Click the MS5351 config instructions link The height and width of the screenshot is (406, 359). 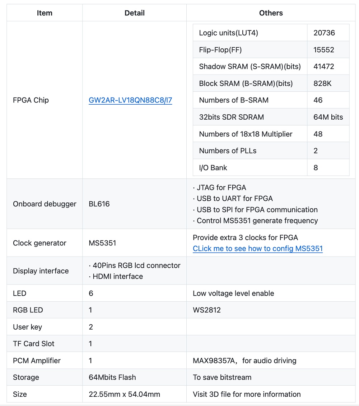[x=257, y=249]
